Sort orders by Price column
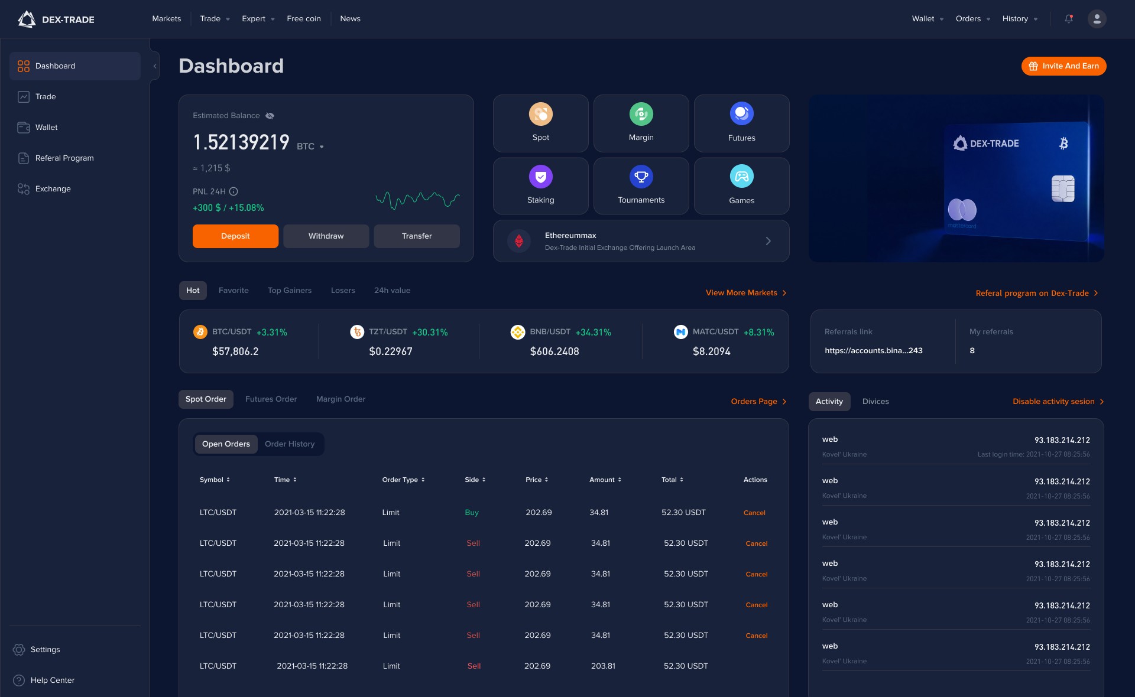Screen dimensions: 1135x697 click(537, 480)
